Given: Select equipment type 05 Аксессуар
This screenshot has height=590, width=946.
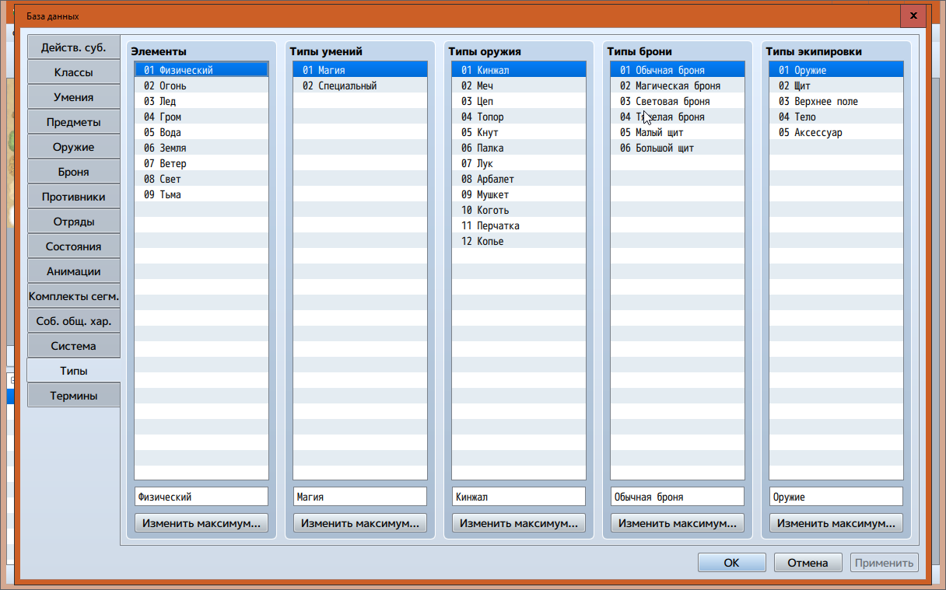Looking at the screenshot, I should [x=836, y=132].
